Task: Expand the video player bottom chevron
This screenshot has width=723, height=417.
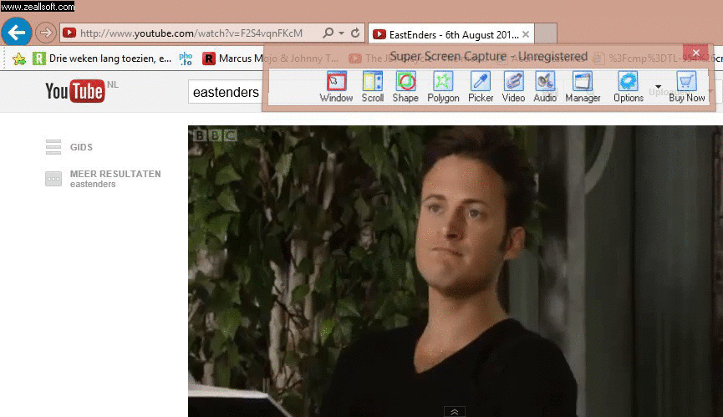Action: pos(454,411)
